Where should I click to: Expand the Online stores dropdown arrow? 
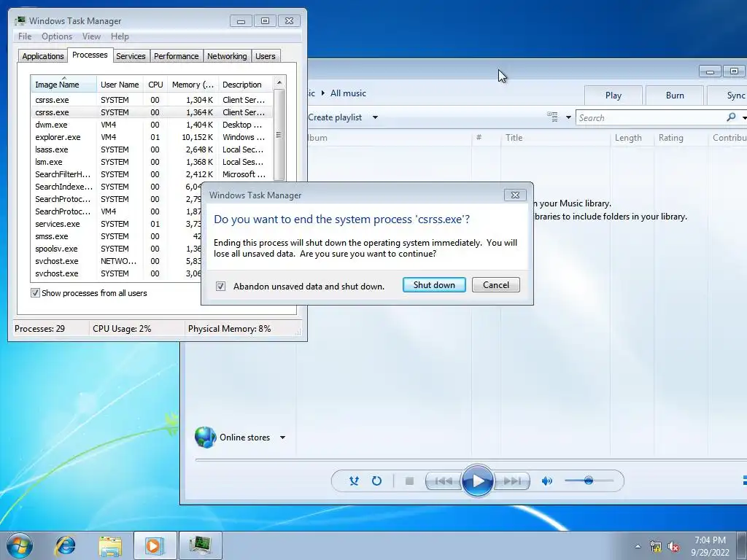point(282,437)
